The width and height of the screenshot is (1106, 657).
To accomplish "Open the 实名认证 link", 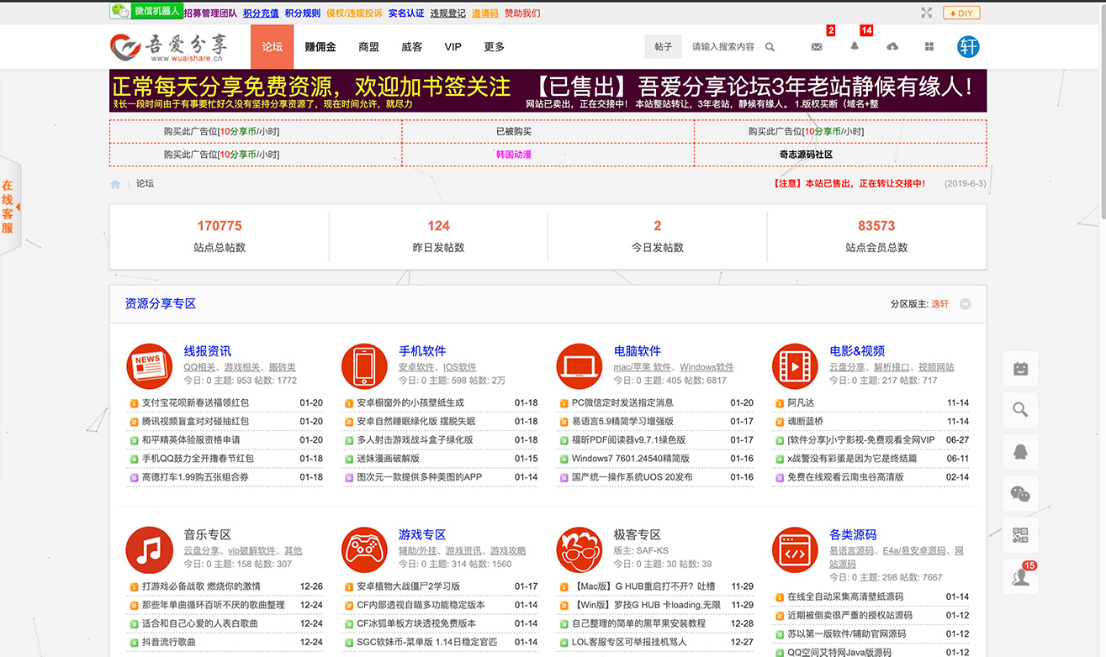I will 406,13.
